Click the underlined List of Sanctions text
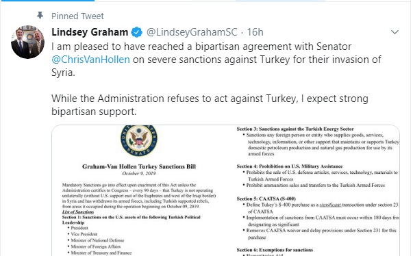Screen dimensions: 413x256 [x=78, y=212]
